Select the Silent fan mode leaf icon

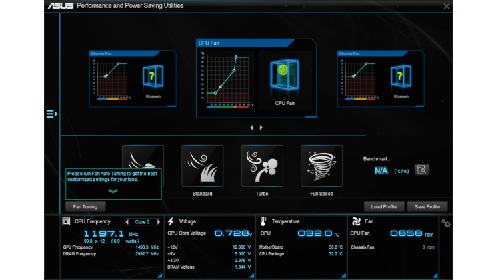pos(143,158)
